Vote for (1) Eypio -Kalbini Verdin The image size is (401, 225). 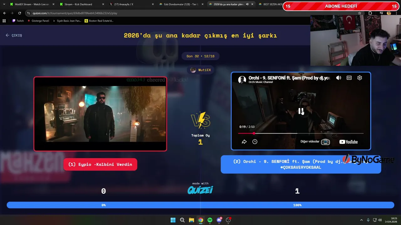100,164
